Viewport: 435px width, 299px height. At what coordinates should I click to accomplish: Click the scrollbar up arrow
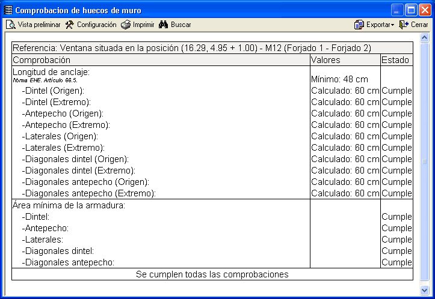click(424, 37)
